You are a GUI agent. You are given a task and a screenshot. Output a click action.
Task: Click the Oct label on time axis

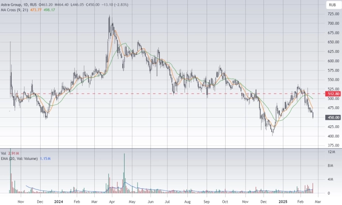pyautogui.click(x=225, y=201)
